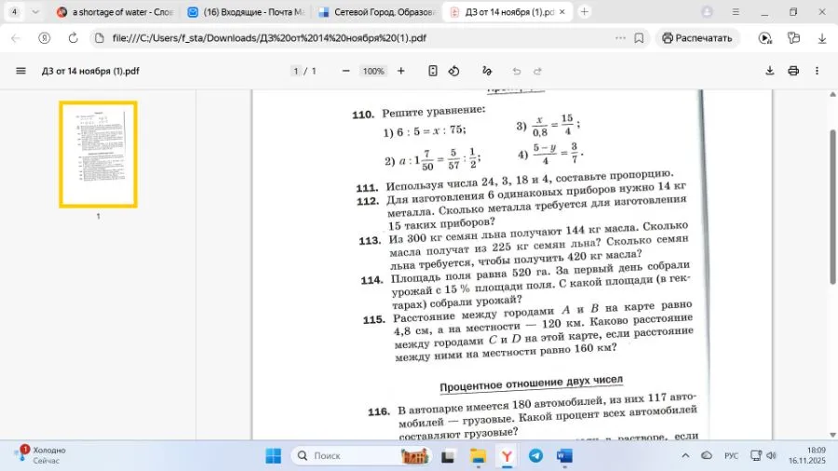Click the redo arrow in PDF toolbar
This screenshot has height=471, width=838.
[x=537, y=71]
